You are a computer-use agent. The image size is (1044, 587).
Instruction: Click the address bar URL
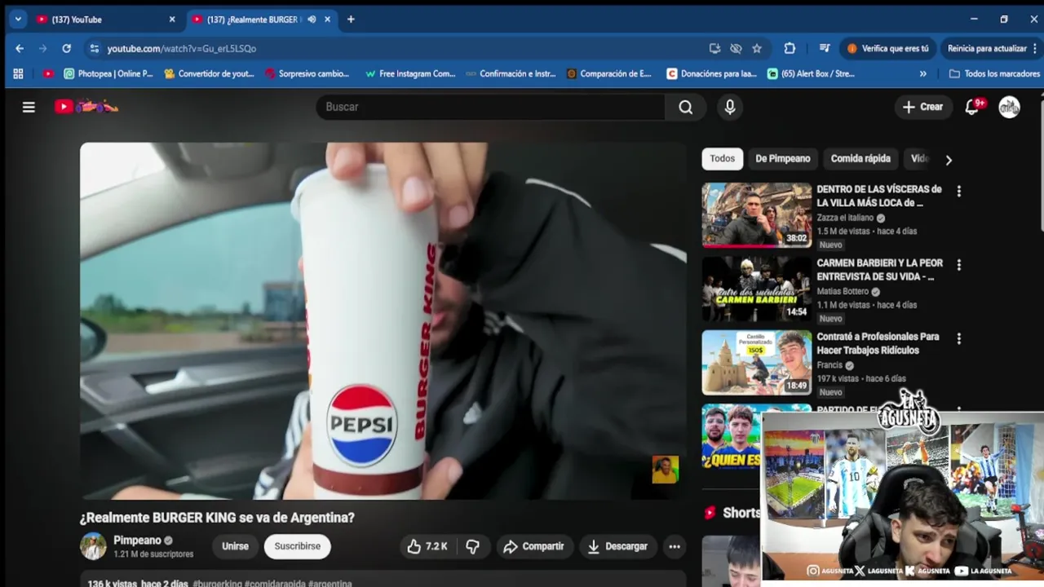tap(181, 48)
